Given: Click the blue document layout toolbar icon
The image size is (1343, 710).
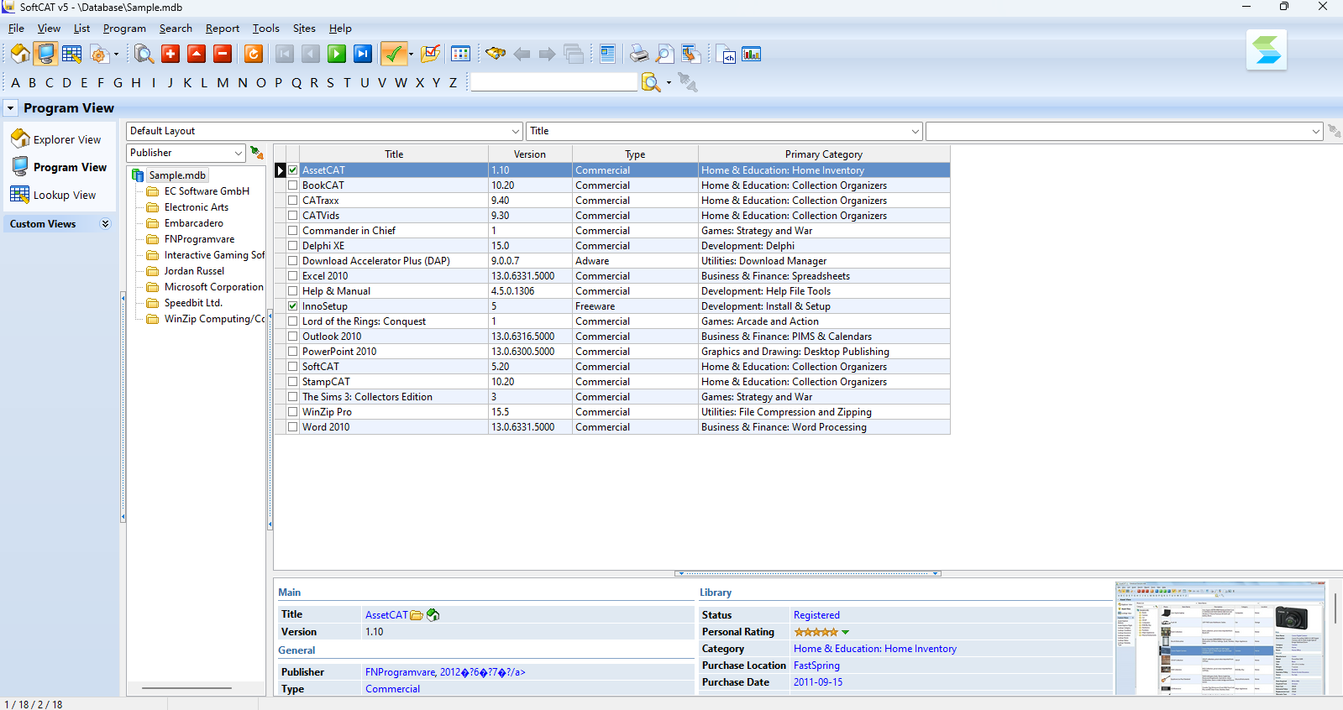Looking at the screenshot, I should pyautogui.click(x=607, y=55).
